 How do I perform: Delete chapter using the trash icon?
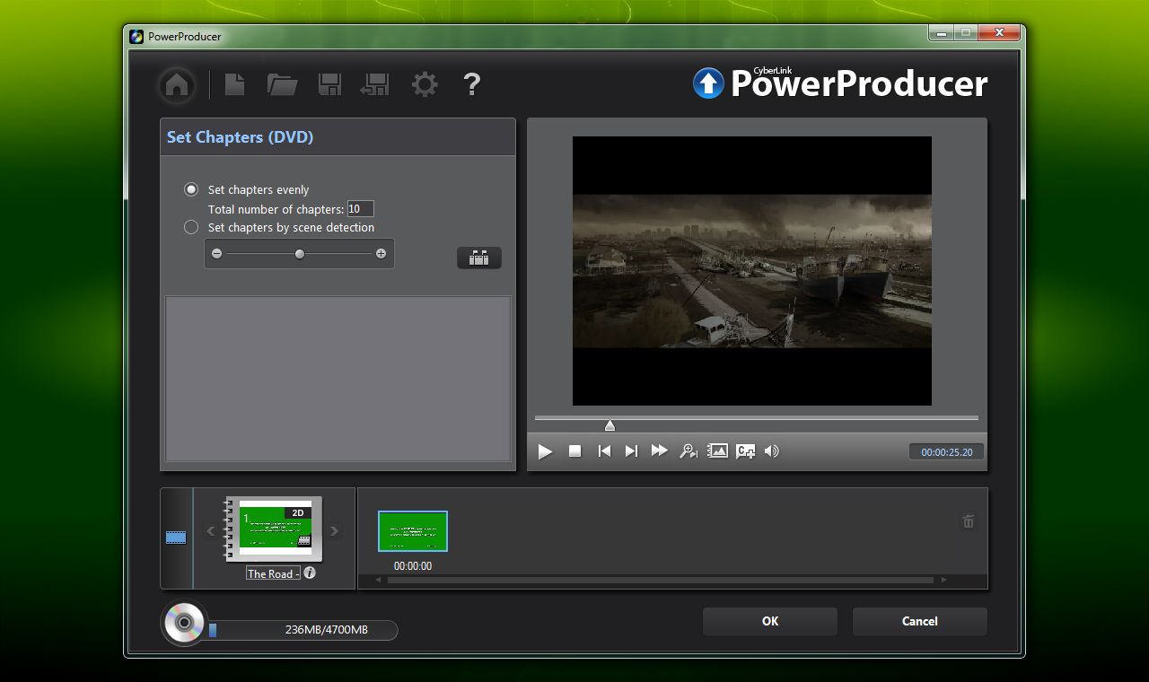(969, 521)
